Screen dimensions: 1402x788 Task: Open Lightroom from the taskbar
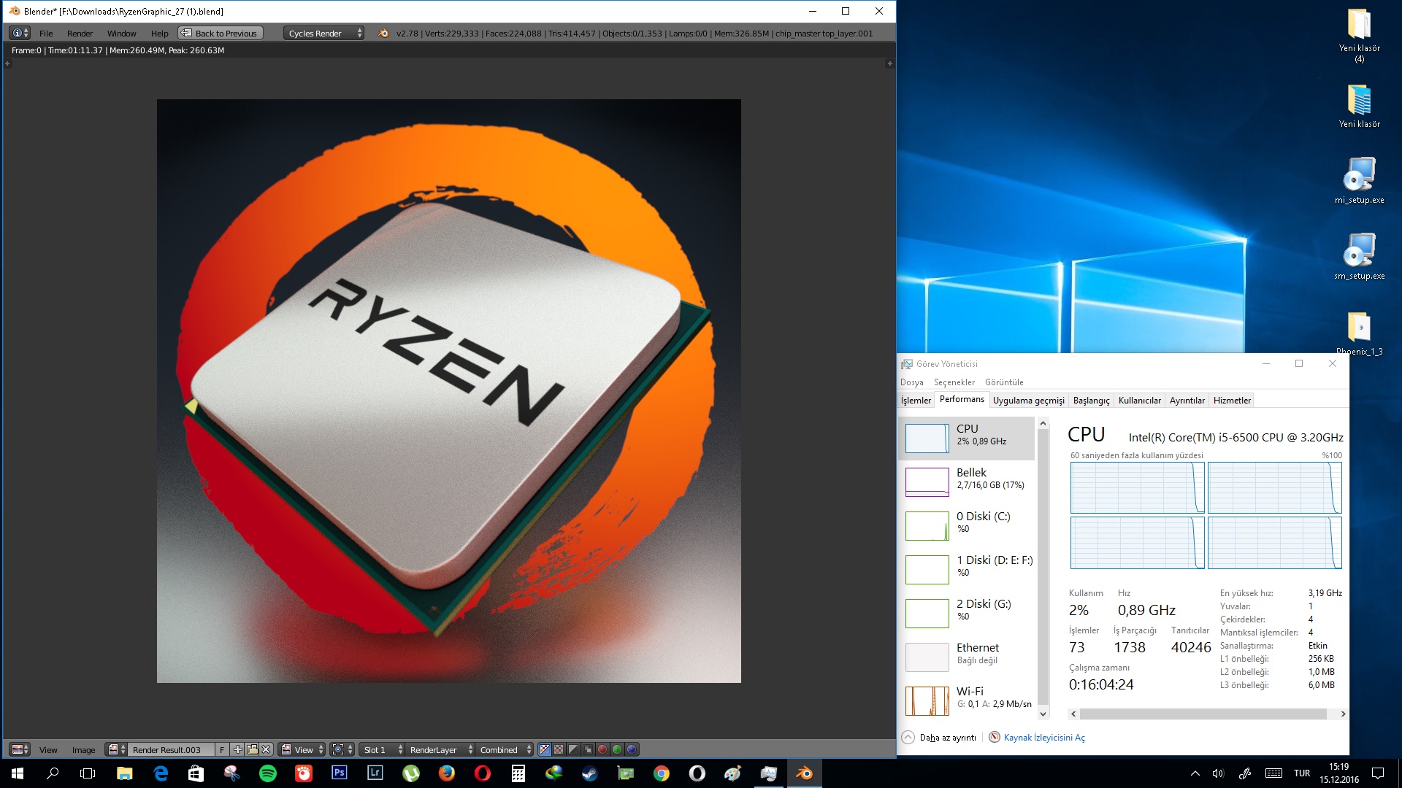(x=375, y=773)
